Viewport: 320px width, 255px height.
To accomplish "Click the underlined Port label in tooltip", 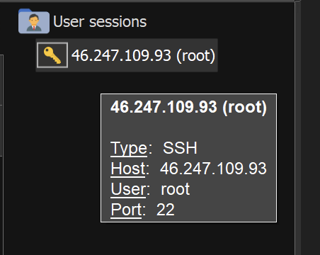I will (126, 210).
